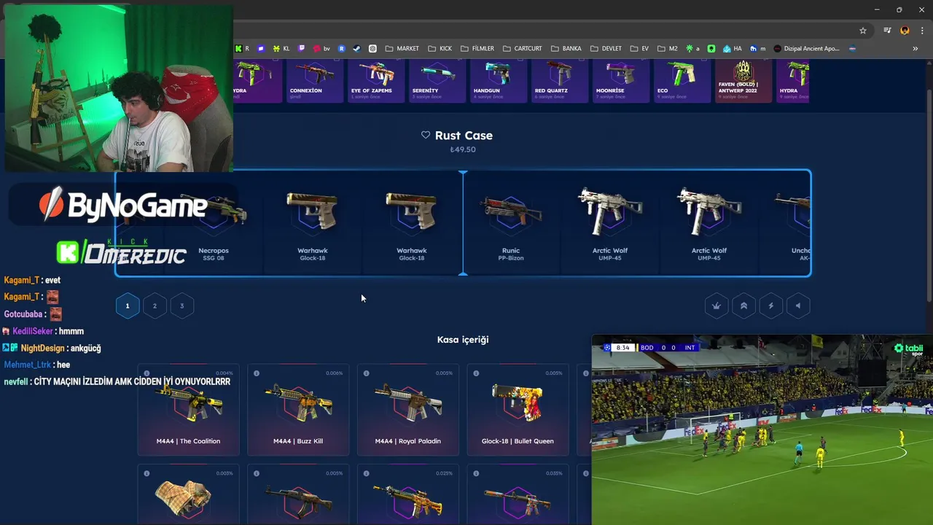This screenshot has height=525, width=933.
Task: Open the CARTCURT bookmark folder
Action: click(x=522, y=49)
